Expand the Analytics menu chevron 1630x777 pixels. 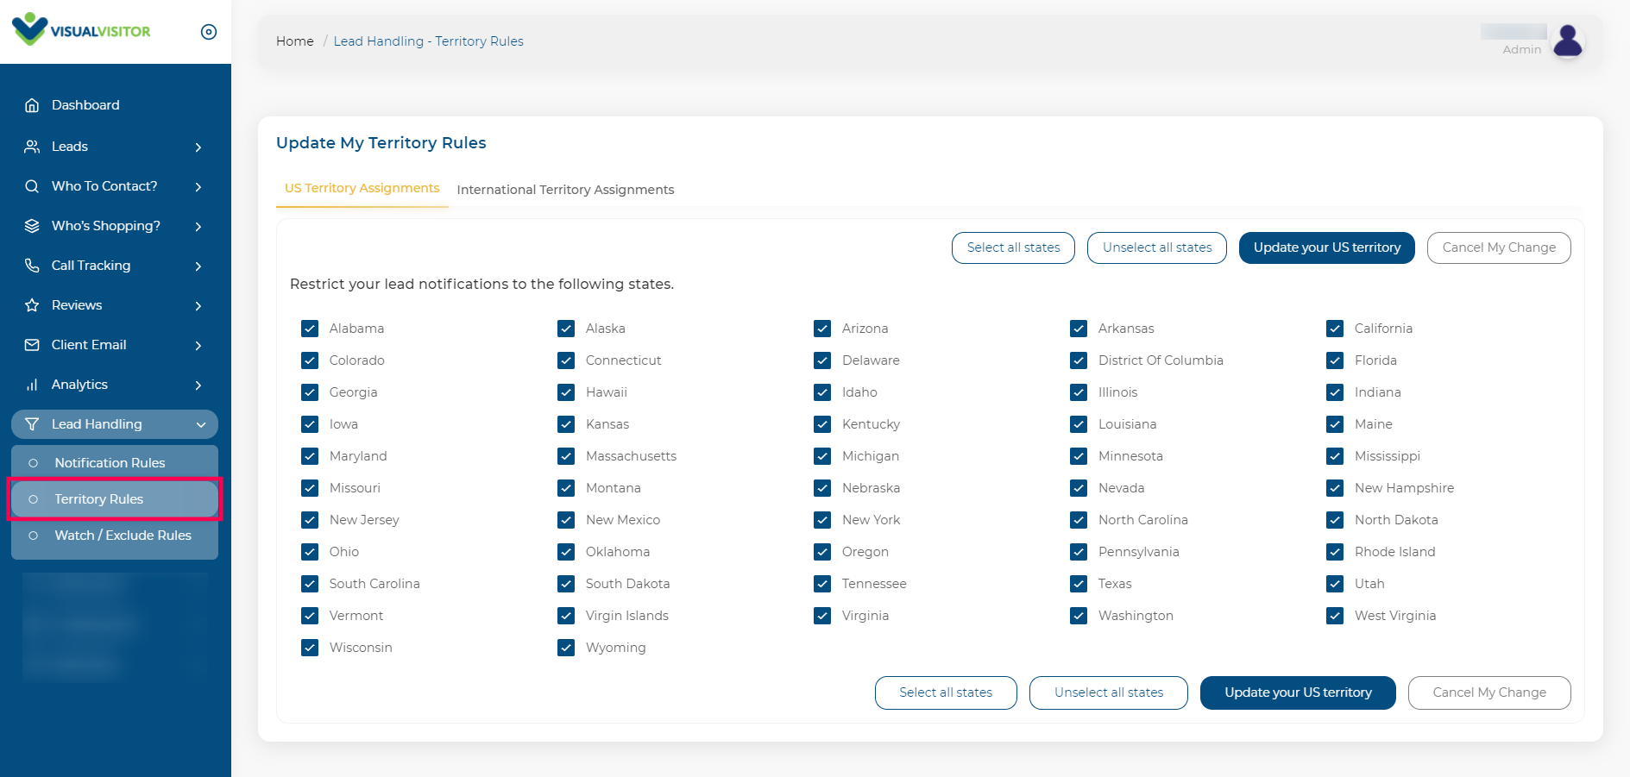coord(198,385)
